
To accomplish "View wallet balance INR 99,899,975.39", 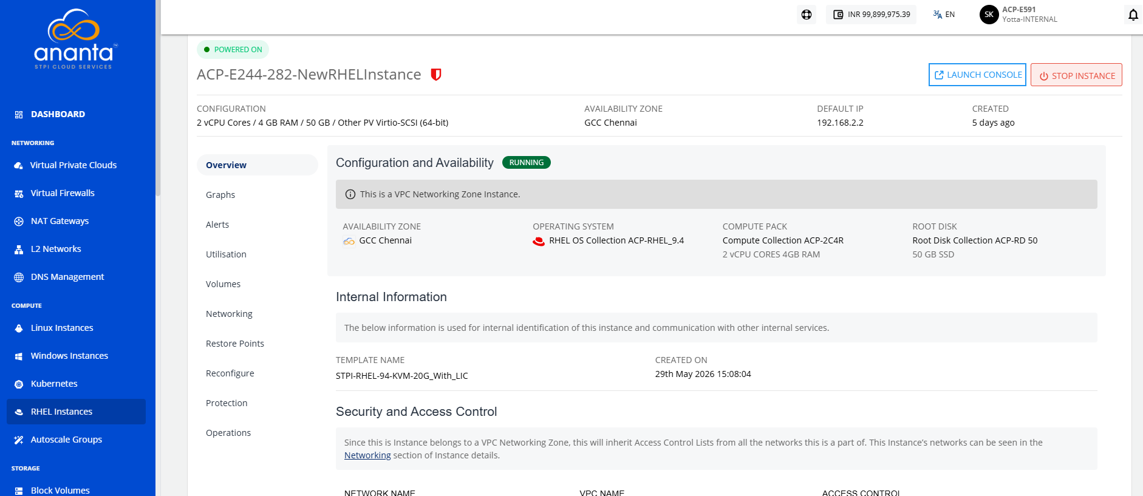I will coord(871,15).
